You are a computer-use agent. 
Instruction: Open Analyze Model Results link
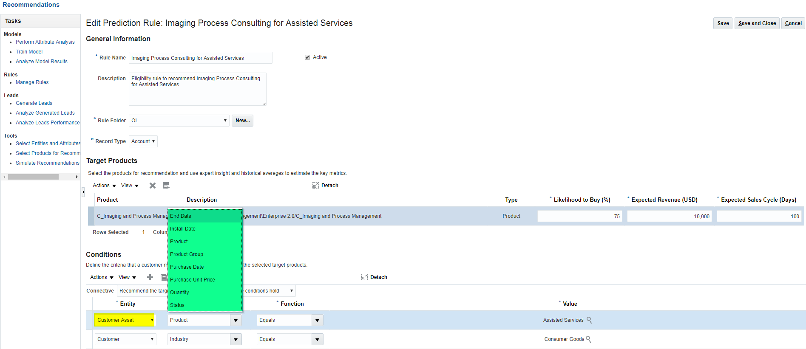42,62
